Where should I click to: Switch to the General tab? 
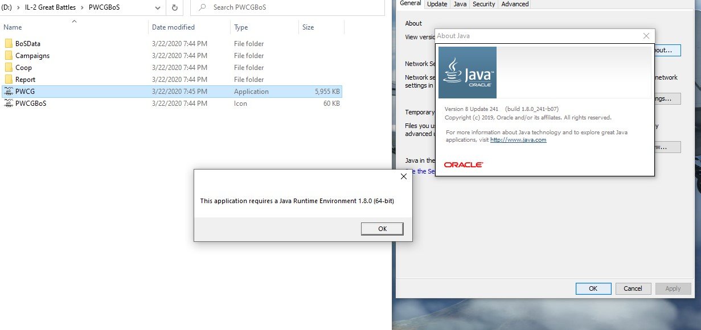pos(410,3)
